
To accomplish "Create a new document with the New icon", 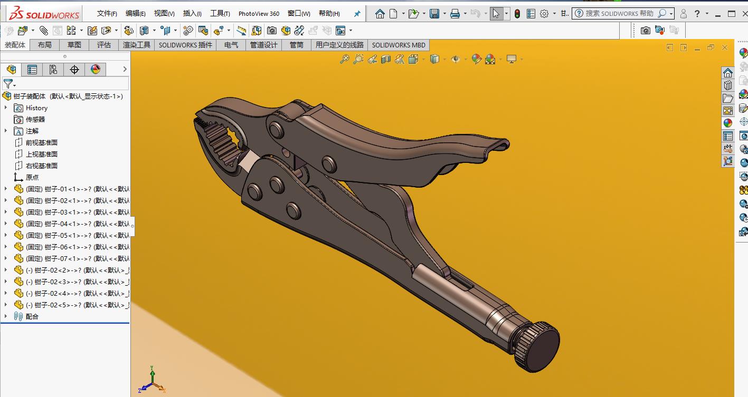I will click(x=393, y=14).
